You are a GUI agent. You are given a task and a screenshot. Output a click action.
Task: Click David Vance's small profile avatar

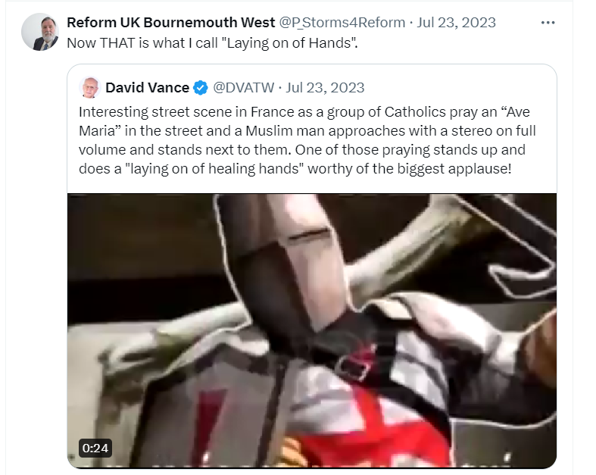89,87
